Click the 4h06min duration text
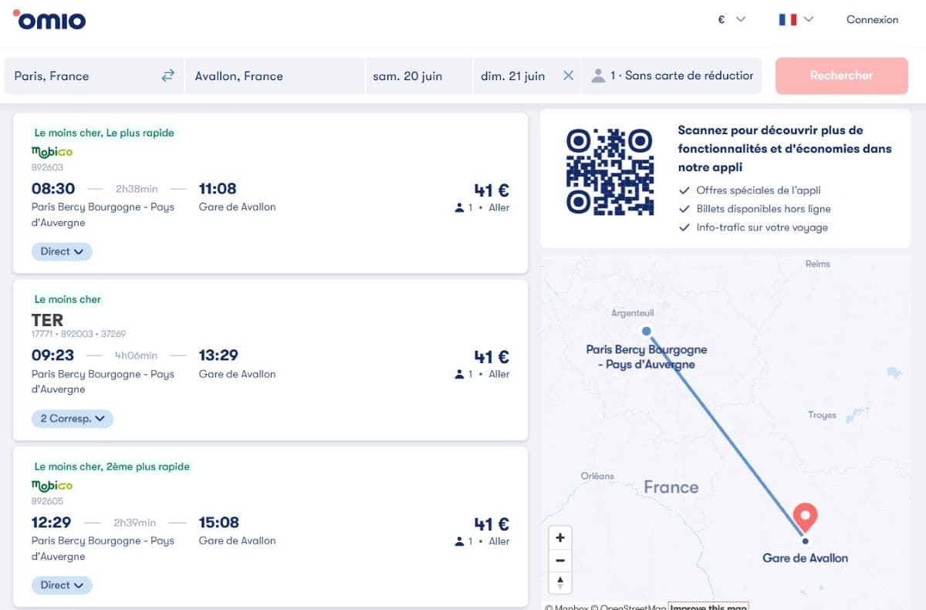 click(x=136, y=356)
